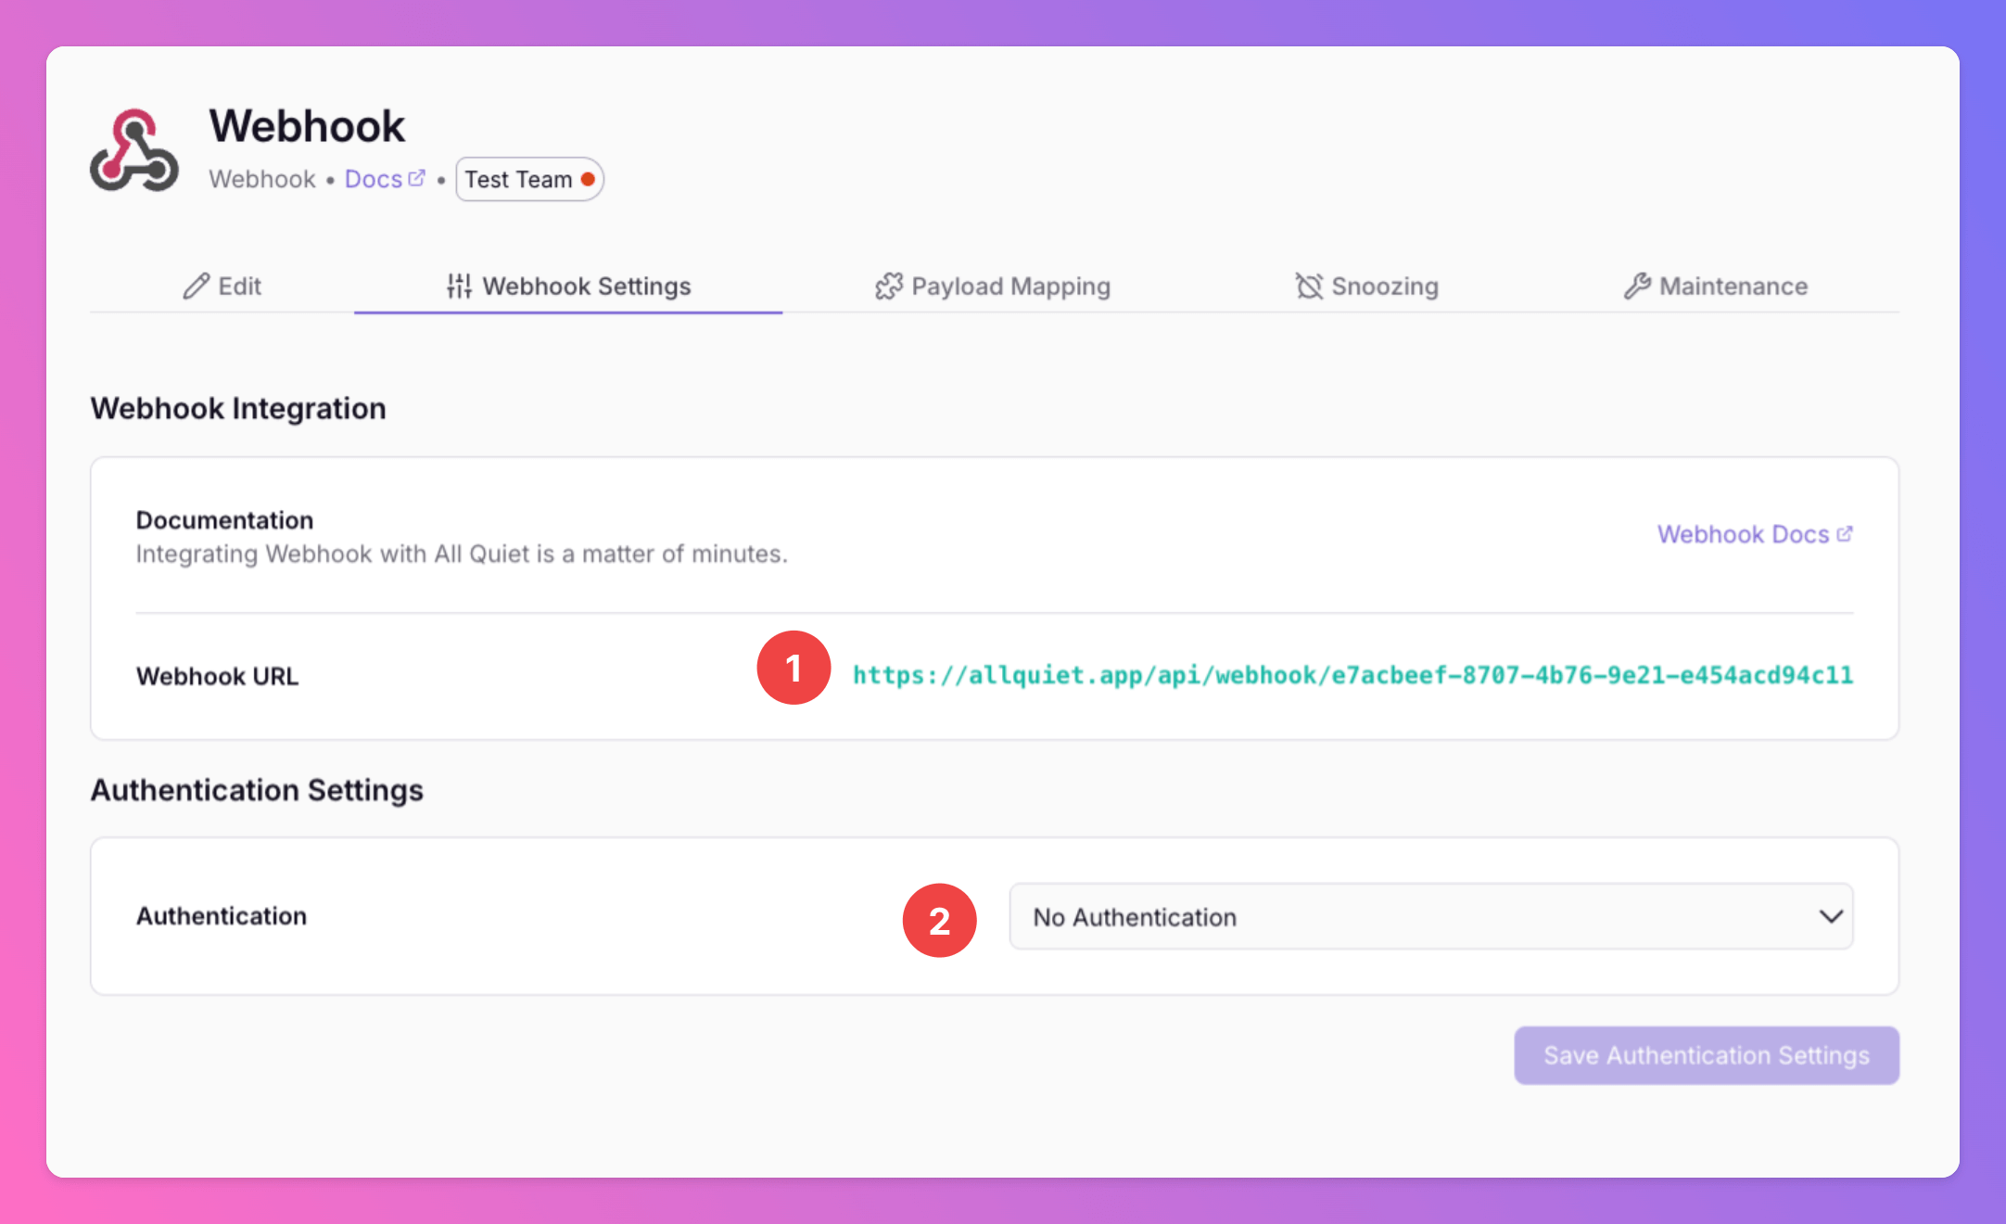The width and height of the screenshot is (2006, 1224).
Task: Go to the Maintenance tab
Action: (x=1733, y=287)
